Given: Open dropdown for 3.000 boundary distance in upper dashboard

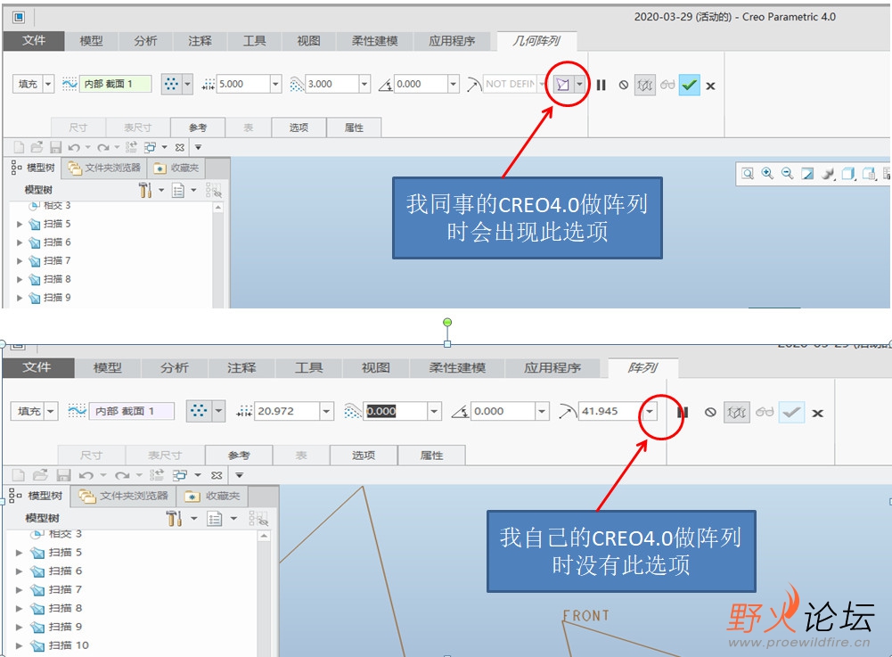Looking at the screenshot, I should coord(364,85).
